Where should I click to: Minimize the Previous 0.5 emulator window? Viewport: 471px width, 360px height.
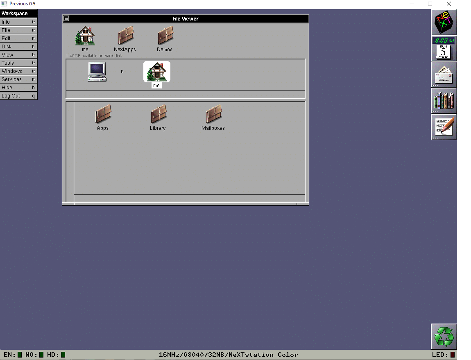click(x=412, y=4)
